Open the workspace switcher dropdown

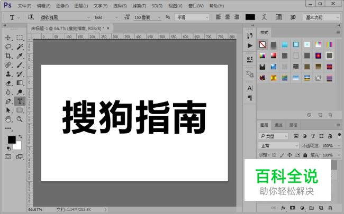[x=321, y=17]
